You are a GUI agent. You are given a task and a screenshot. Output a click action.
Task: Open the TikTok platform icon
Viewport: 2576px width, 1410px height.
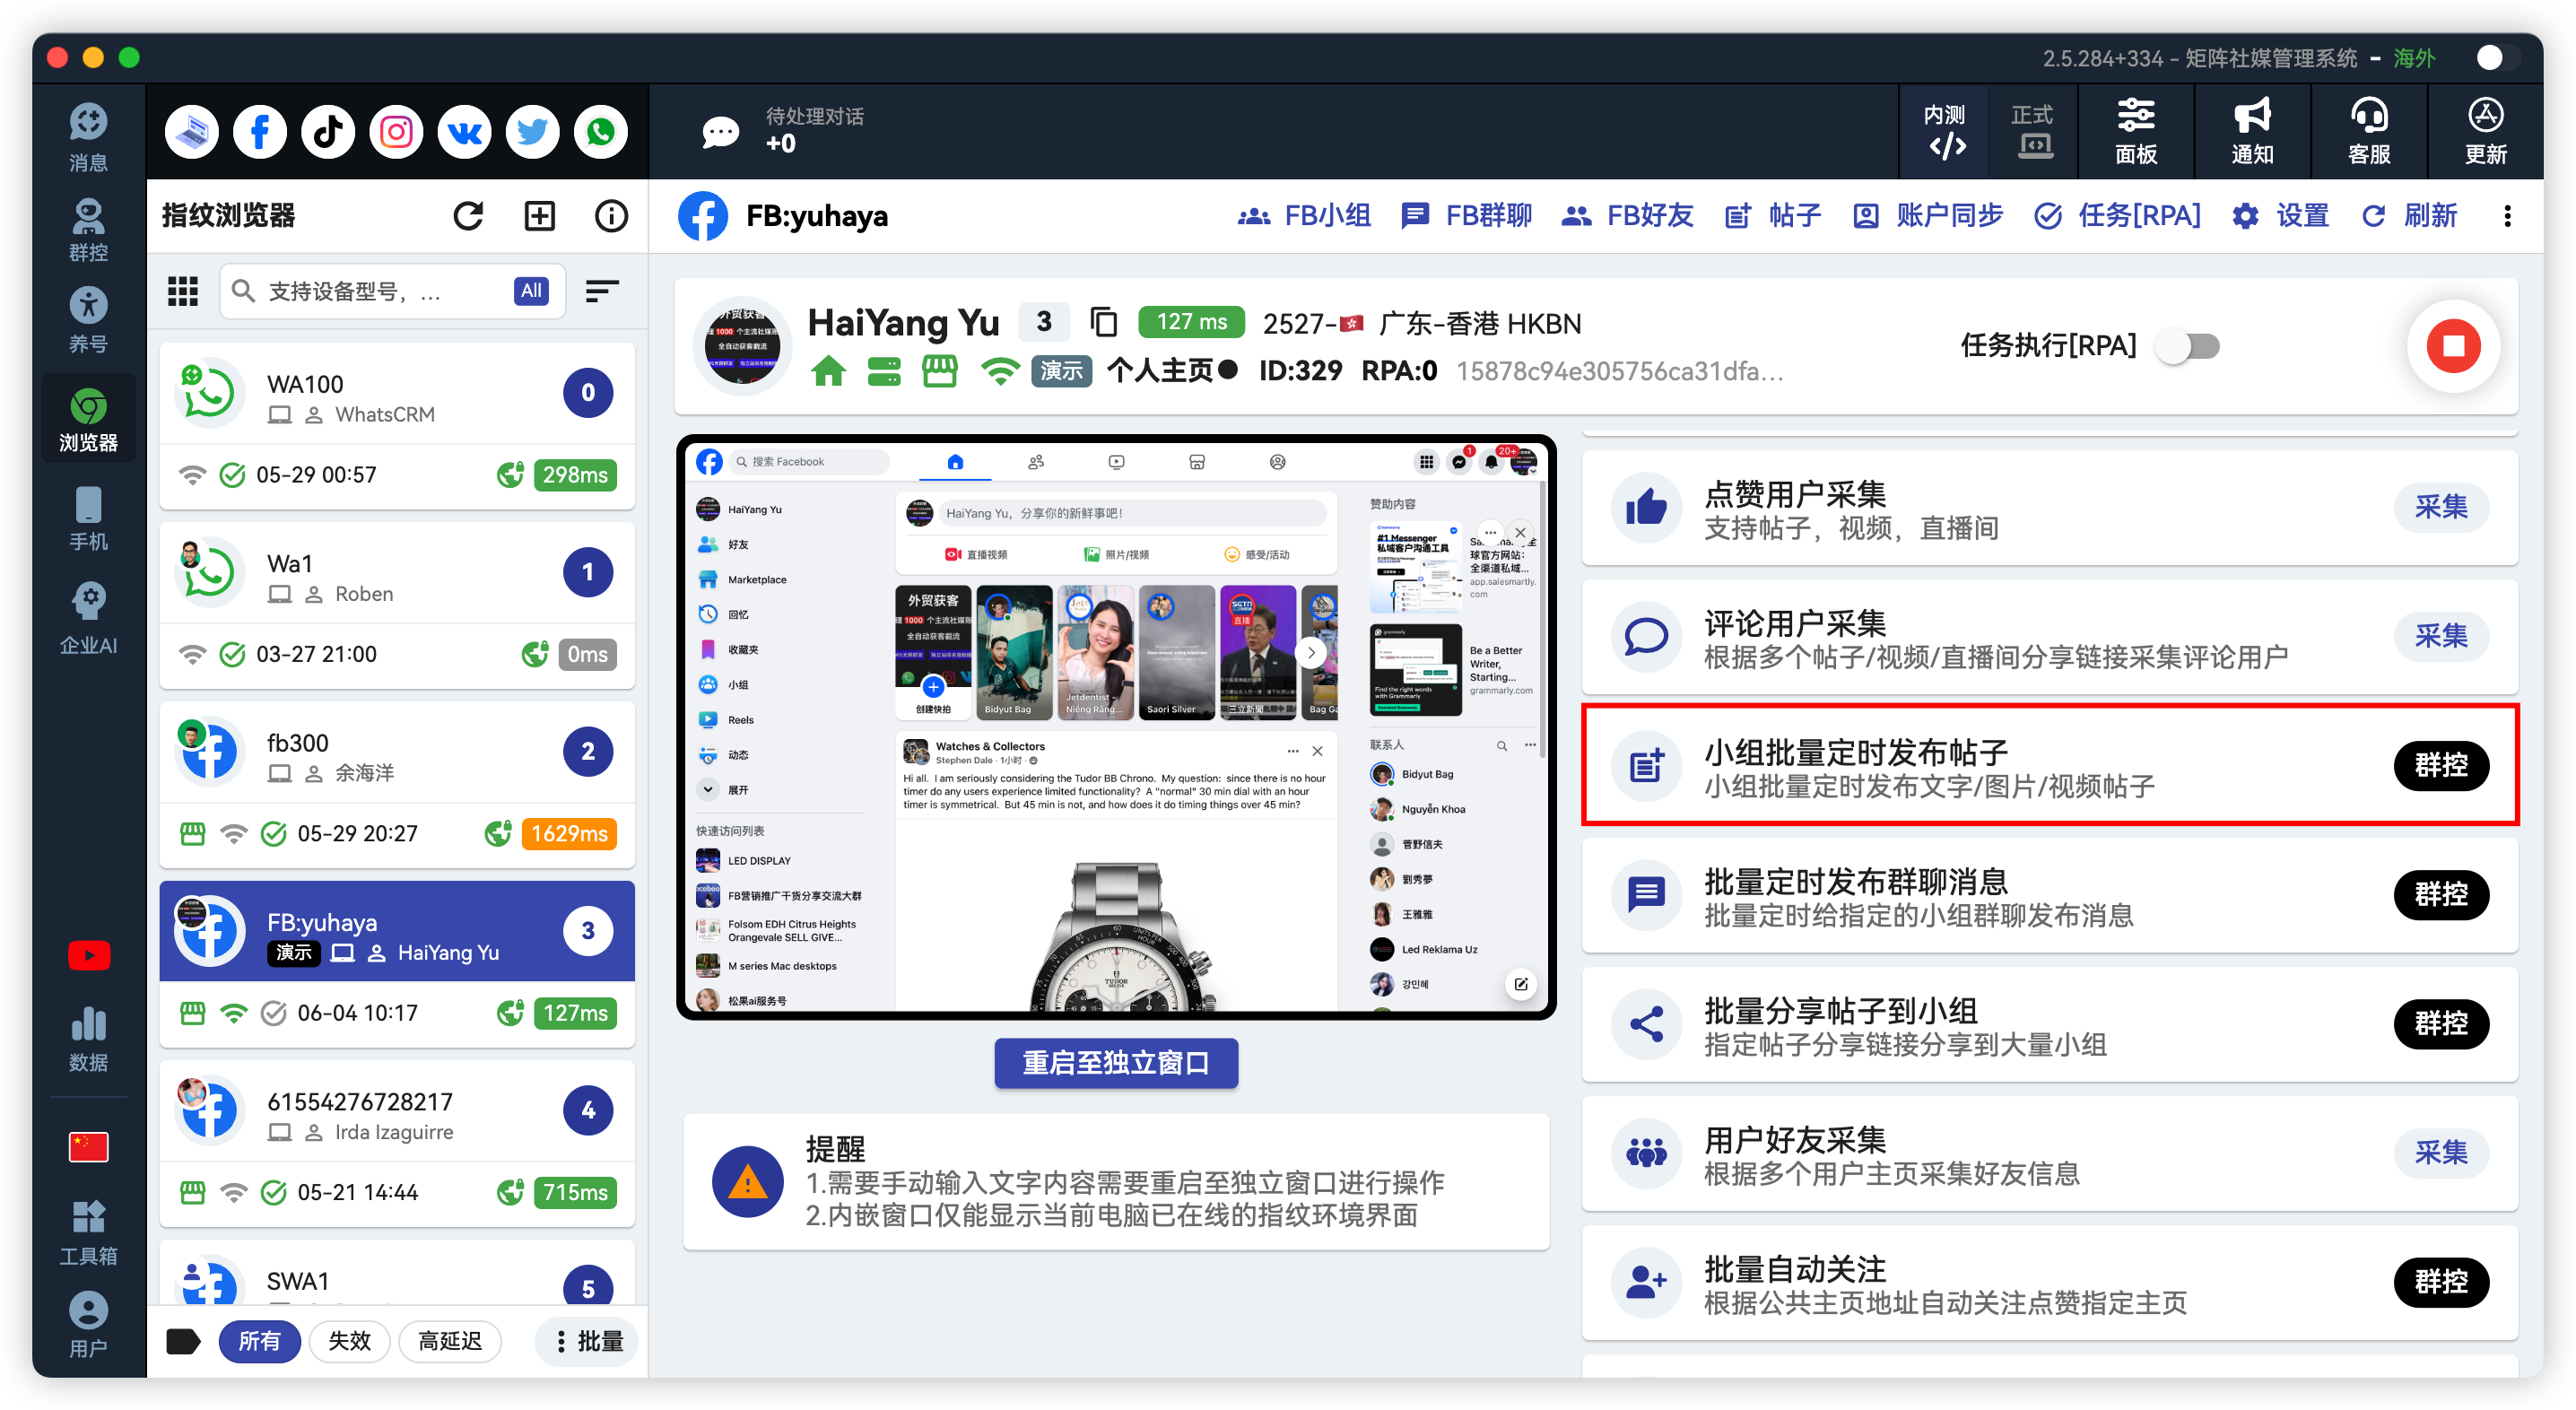pos(328,132)
